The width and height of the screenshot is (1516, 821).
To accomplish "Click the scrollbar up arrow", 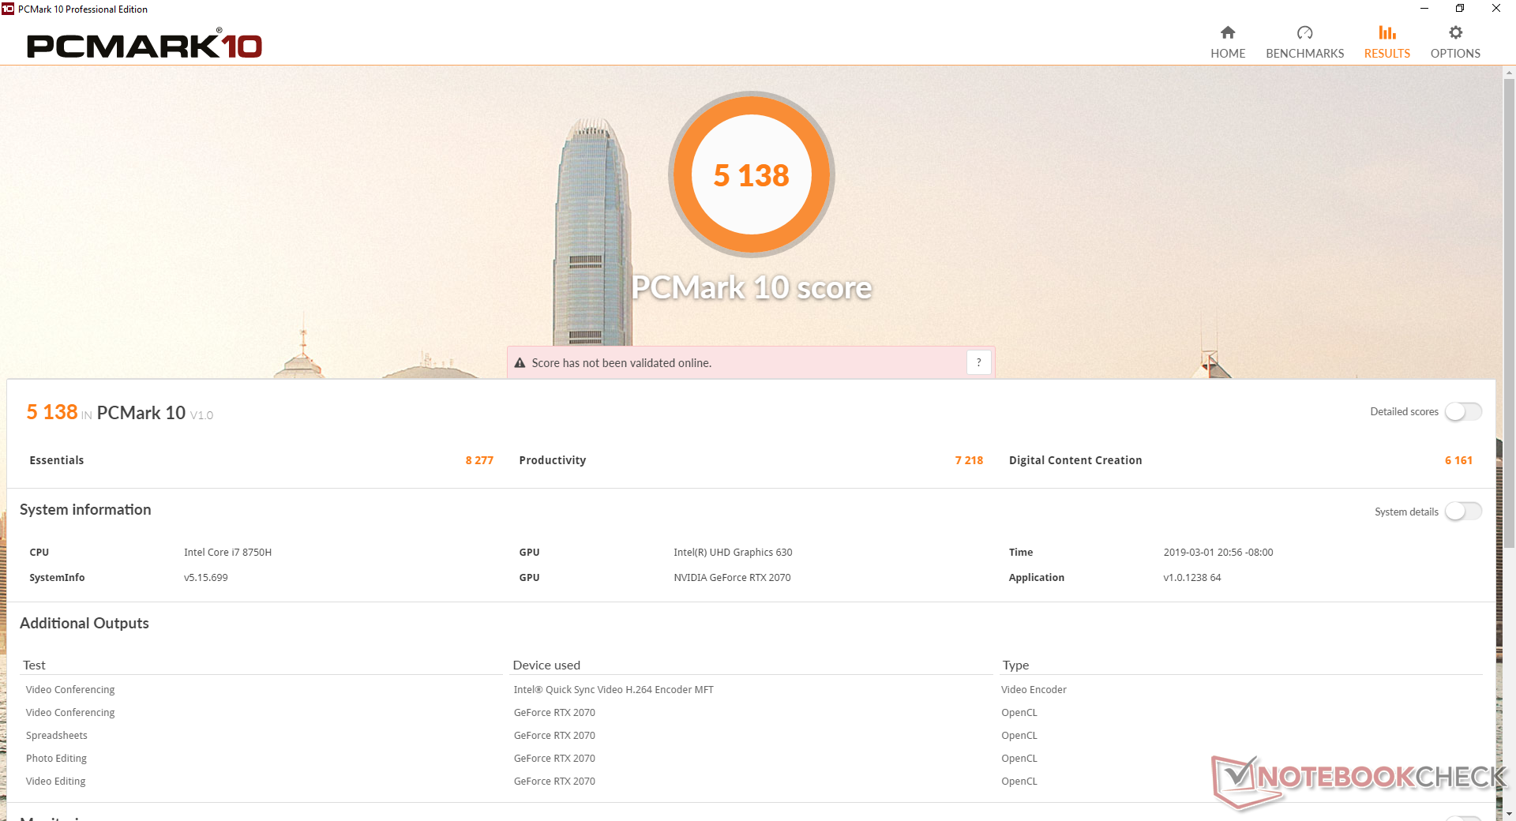I will (1509, 73).
